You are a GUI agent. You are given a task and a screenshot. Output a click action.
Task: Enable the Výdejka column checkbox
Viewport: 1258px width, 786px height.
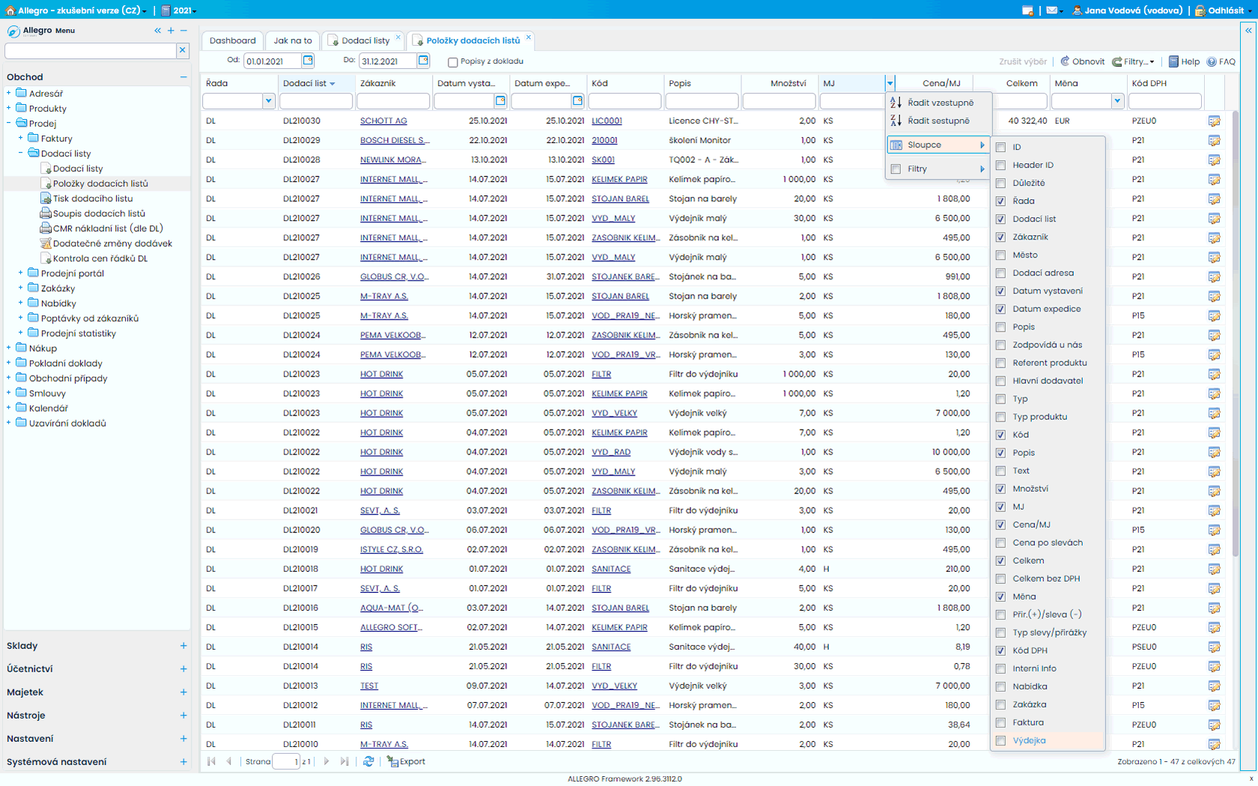pos(1000,740)
